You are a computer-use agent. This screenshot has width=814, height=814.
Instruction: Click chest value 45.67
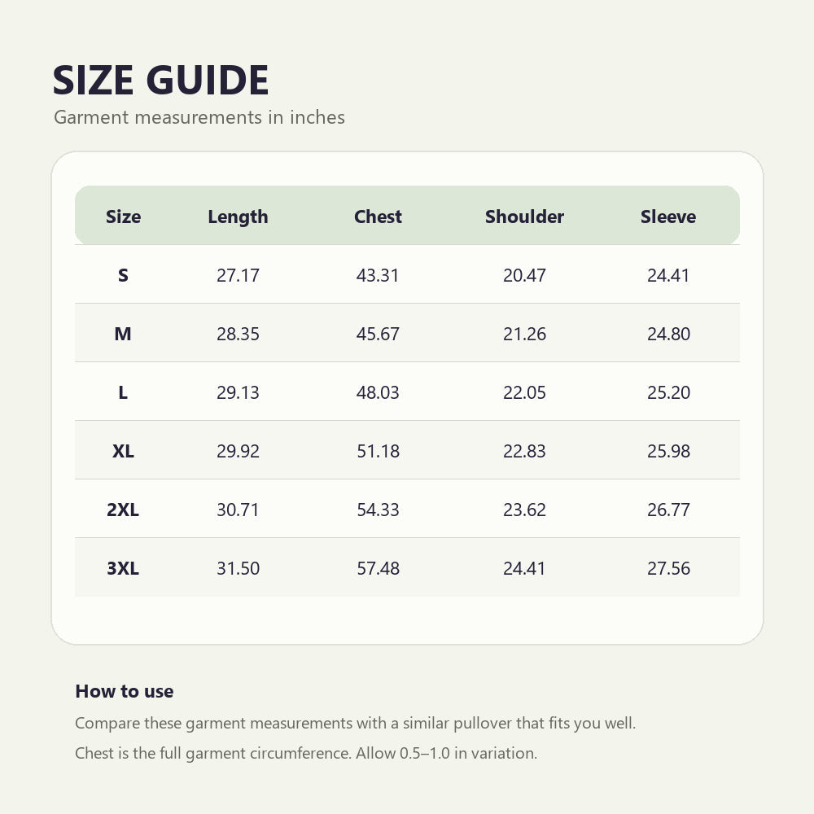coord(378,334)
